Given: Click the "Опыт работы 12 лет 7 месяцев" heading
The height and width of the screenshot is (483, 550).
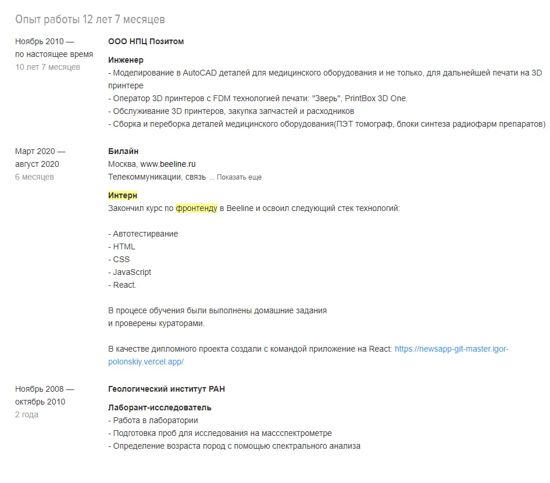Looking at the screenshot, I should tap(90, 20).
